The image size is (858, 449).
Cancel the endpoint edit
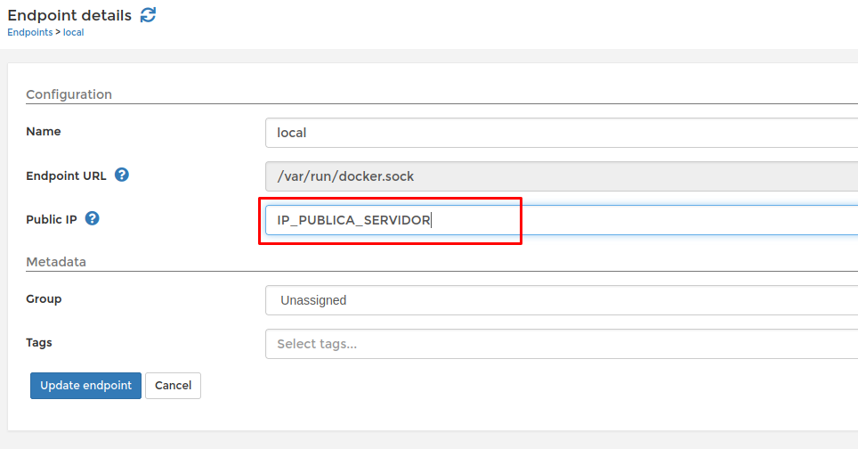(x=174, y=386)
